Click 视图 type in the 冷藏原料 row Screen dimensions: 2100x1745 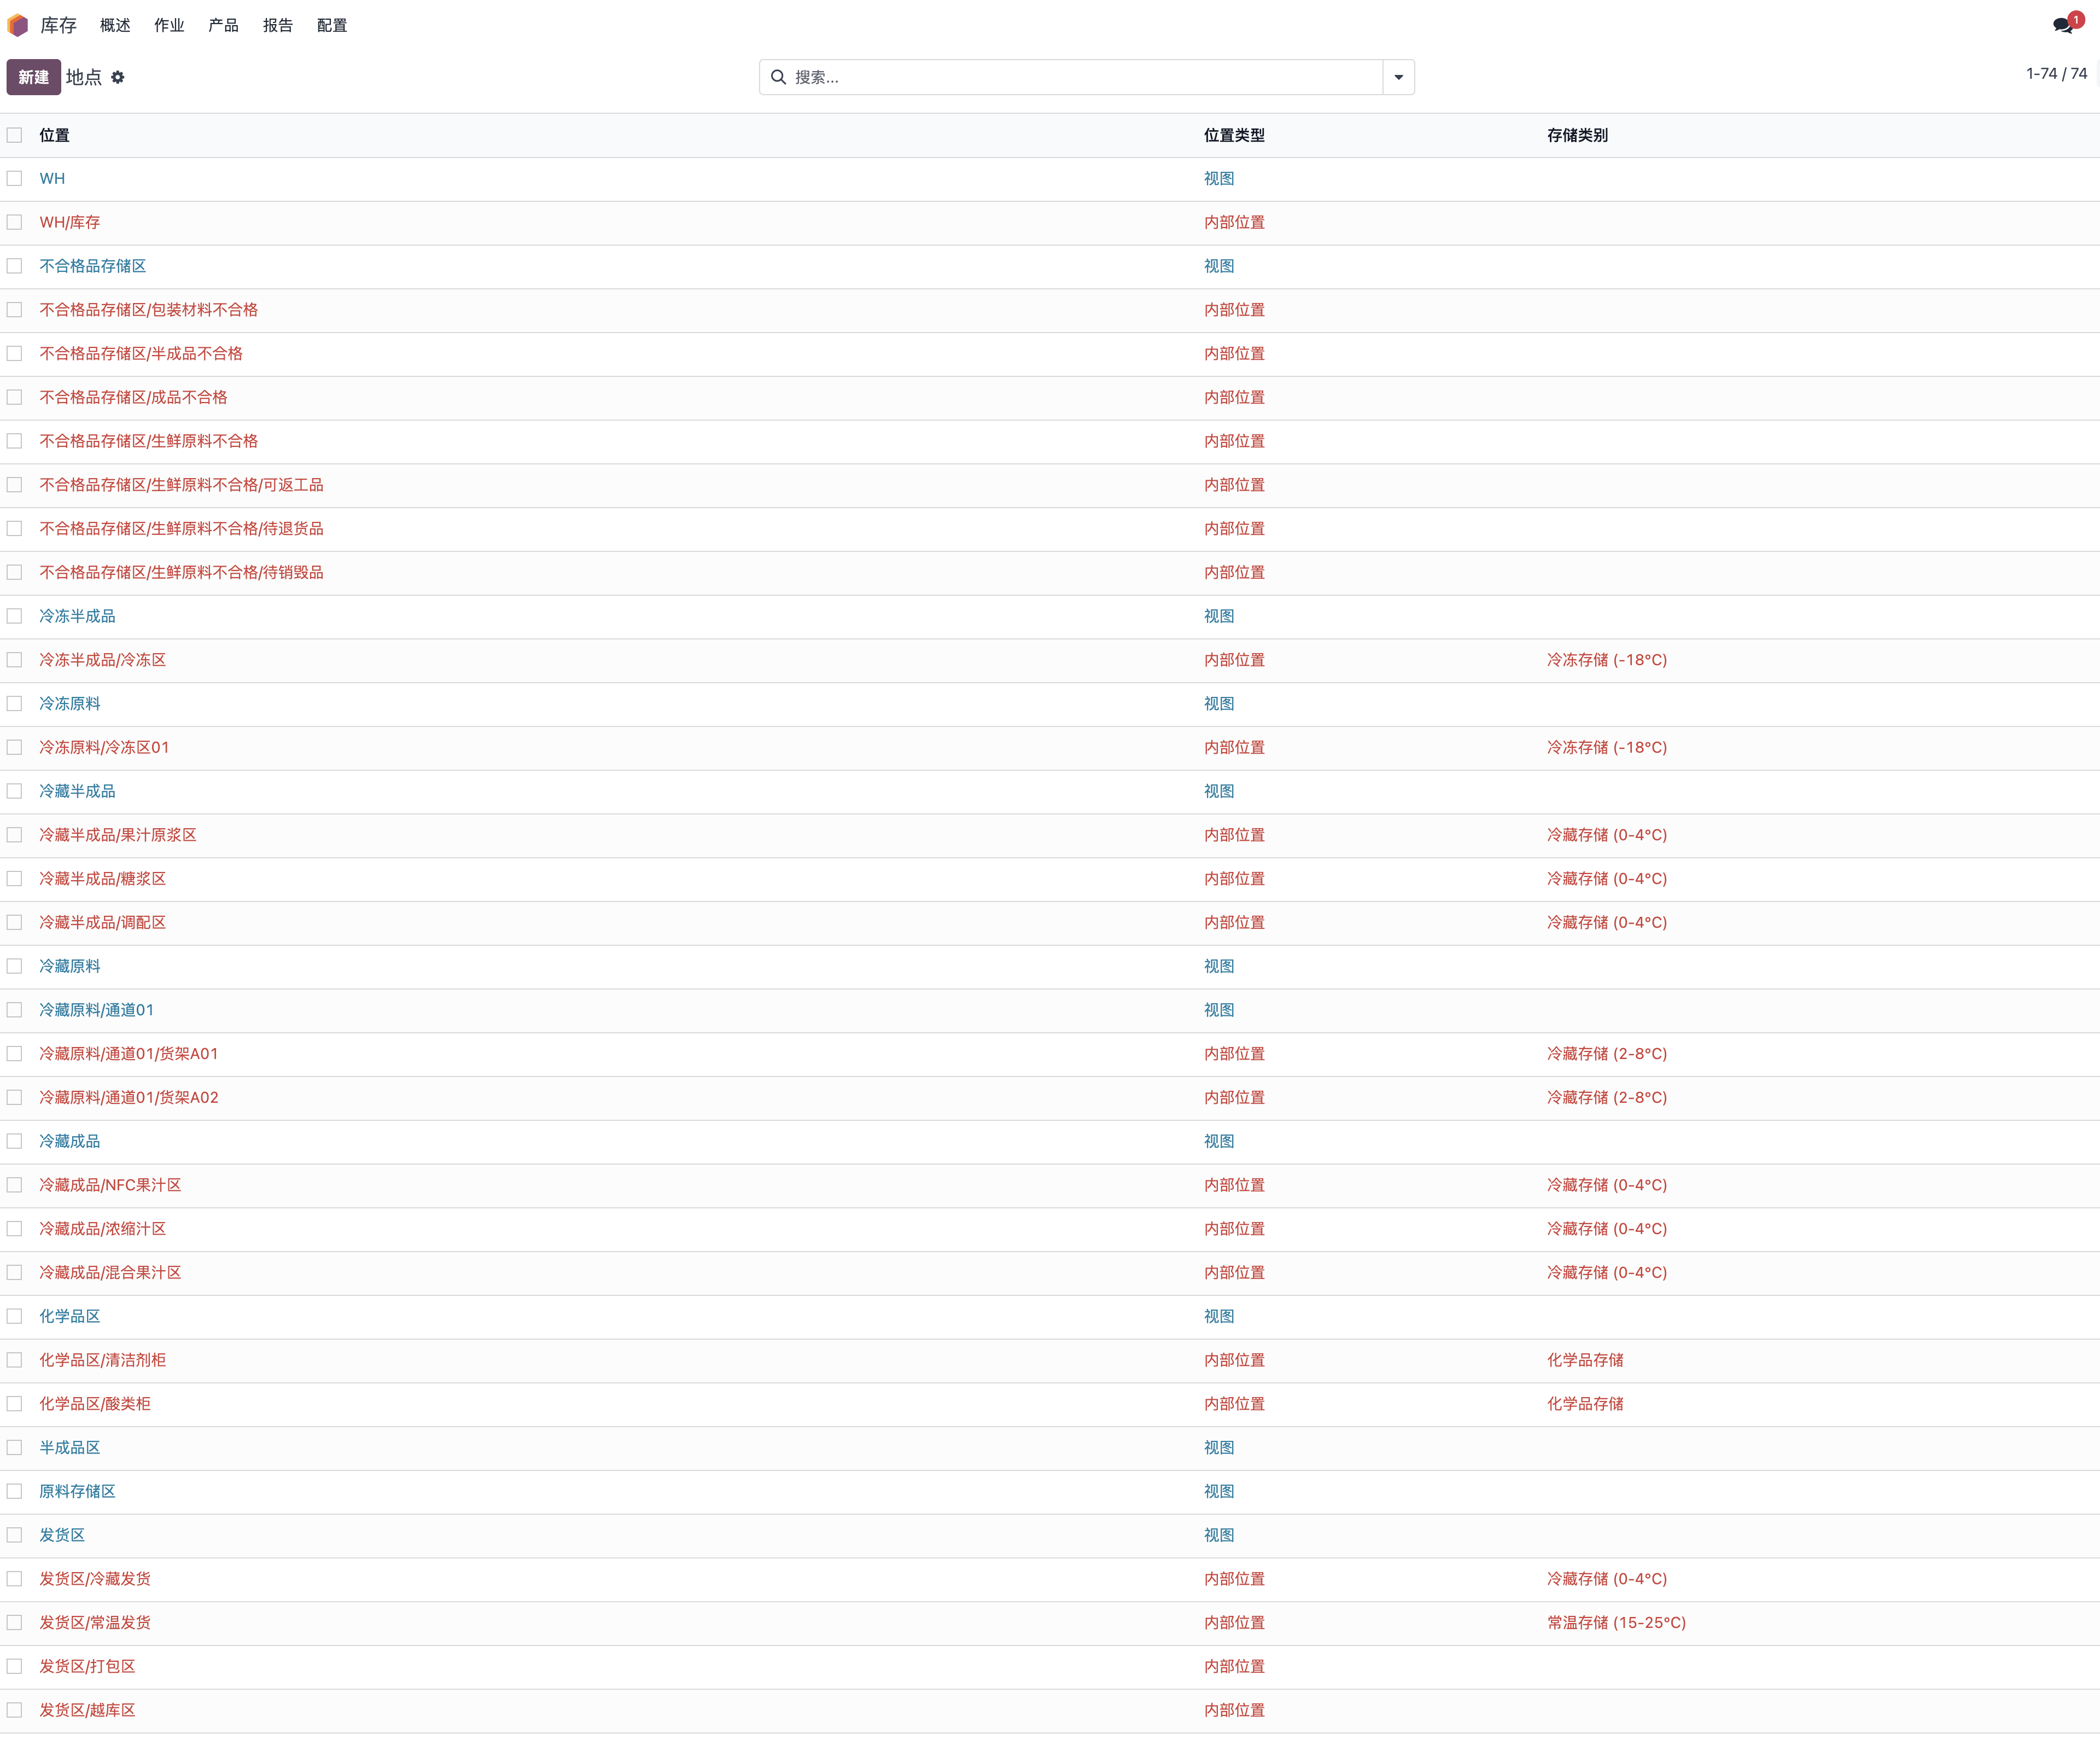[1219, 966]
